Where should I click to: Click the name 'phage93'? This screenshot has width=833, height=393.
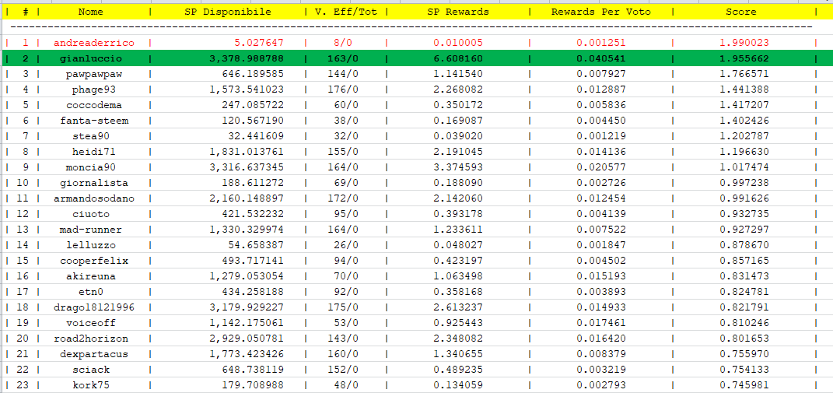tap(94, 89)
